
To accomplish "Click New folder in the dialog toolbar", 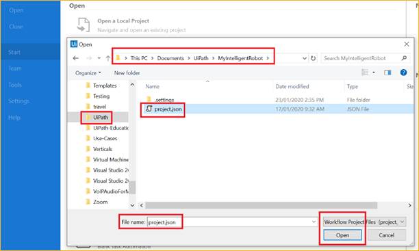I will 127,73.
